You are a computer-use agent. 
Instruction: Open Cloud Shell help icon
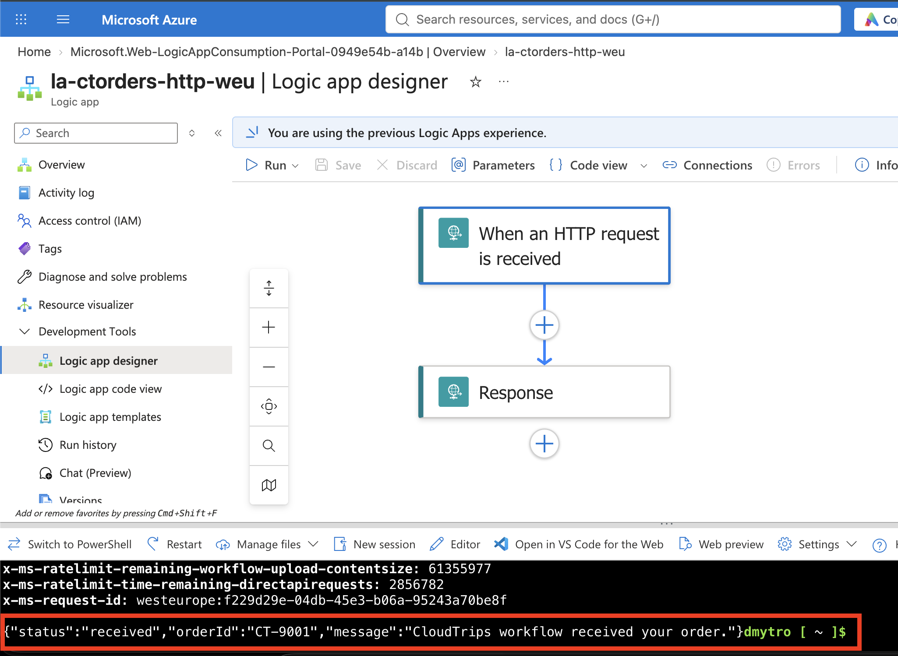coord(879,545)
